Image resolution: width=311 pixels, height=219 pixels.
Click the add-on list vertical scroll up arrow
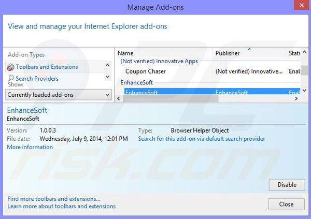click(304, 52)
